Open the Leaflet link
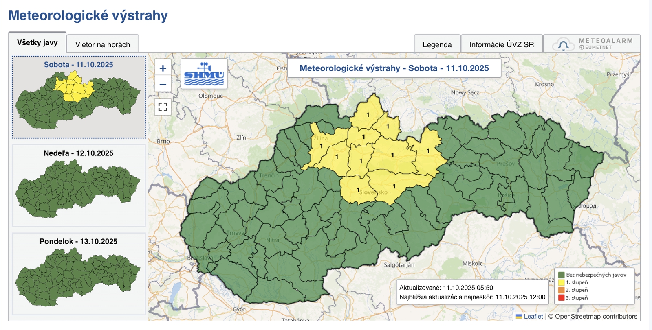This screenshot has width=652, height=330. (533, 316)
